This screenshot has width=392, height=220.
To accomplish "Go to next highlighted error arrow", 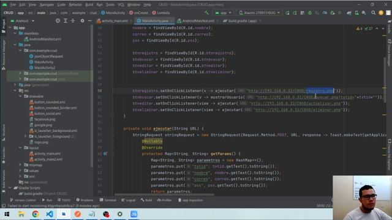I will 383,29.
